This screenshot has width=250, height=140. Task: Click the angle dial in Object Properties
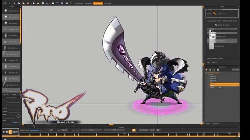(x=18, y=116)
